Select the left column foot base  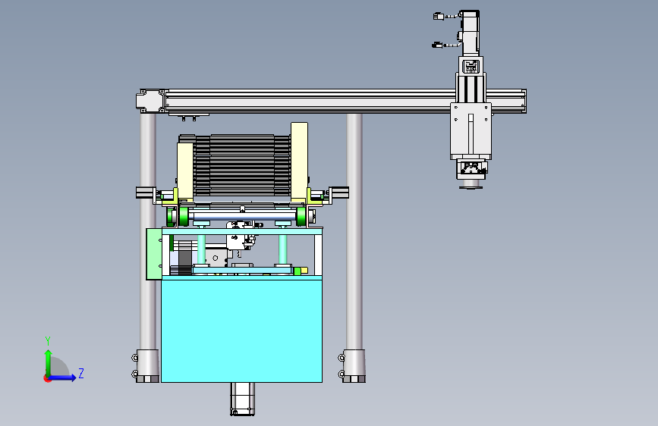pyautogui.click(x=147, y=366)
